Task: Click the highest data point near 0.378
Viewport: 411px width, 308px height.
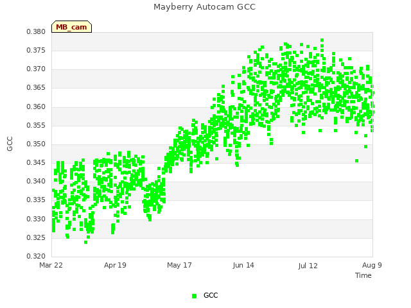Action: (322, 40)
